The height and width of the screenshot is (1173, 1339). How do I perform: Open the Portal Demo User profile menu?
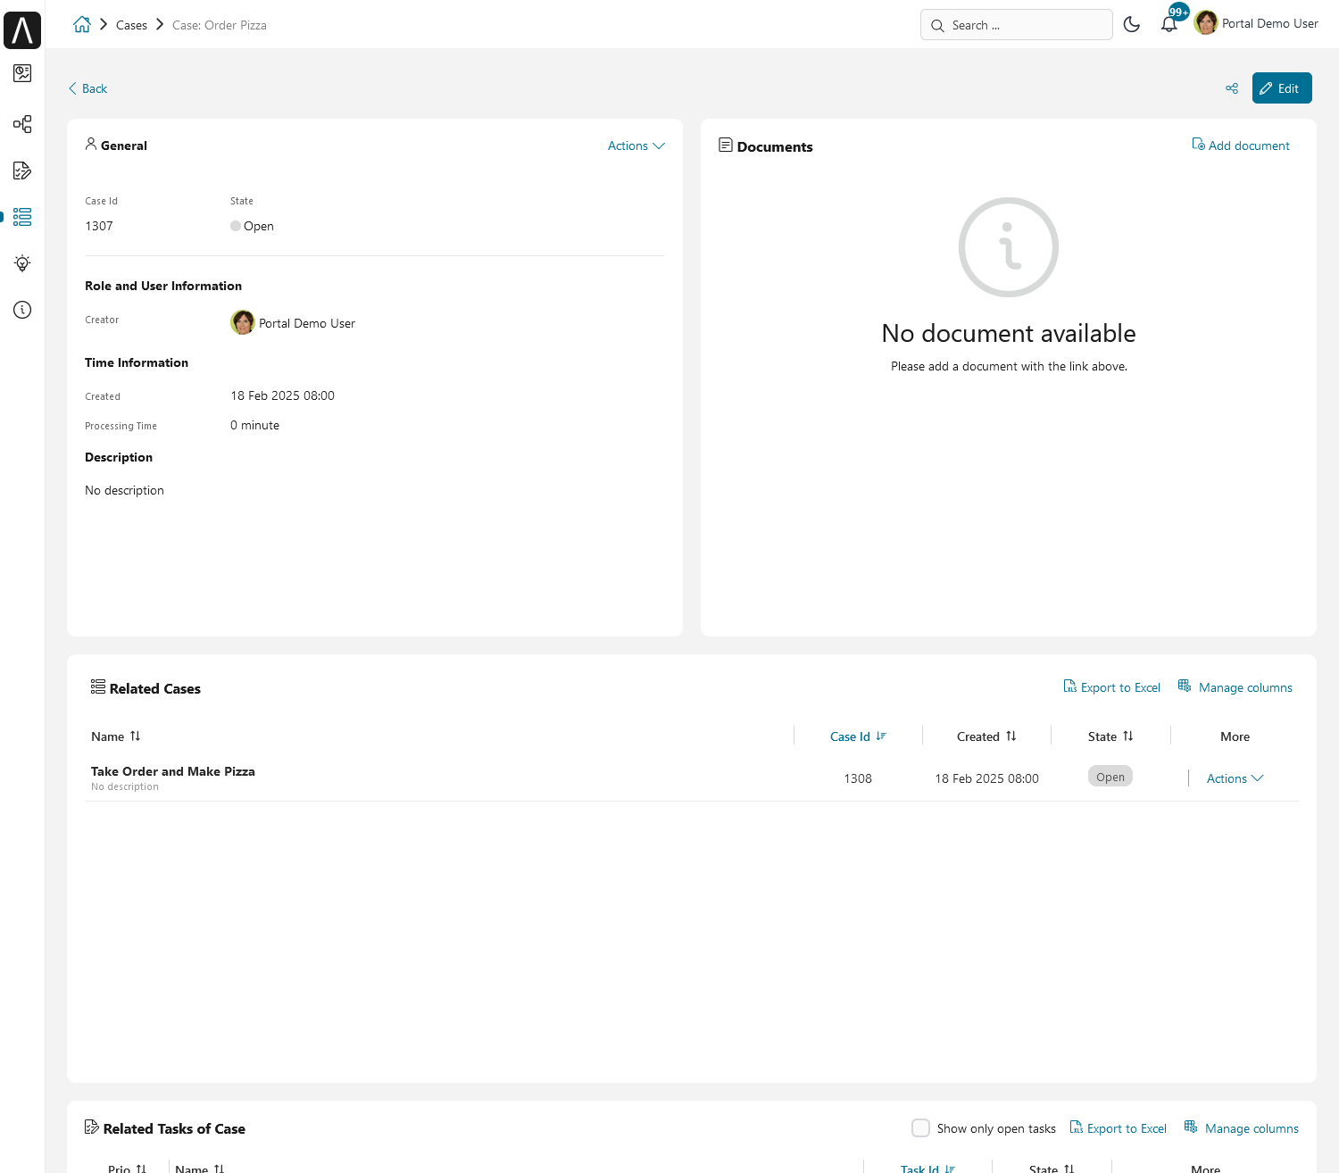coord(1256,24)
